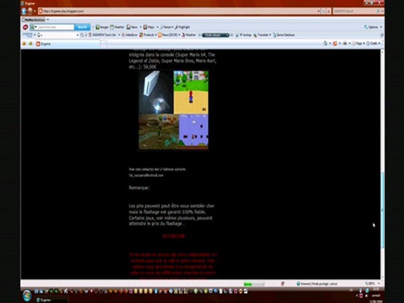Click the Print icon in command bar
The width and height of the screenshot is (404, 303).
click(x=345, y=43)
